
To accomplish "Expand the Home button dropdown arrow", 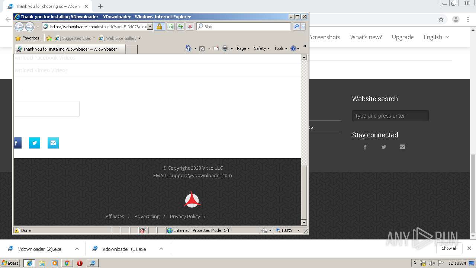I will pyautogui.click(x=195, y=49).
